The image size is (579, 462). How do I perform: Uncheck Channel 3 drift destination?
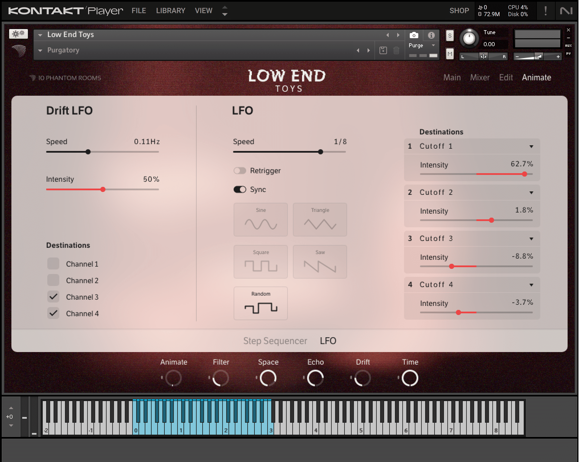click(53, 297)
